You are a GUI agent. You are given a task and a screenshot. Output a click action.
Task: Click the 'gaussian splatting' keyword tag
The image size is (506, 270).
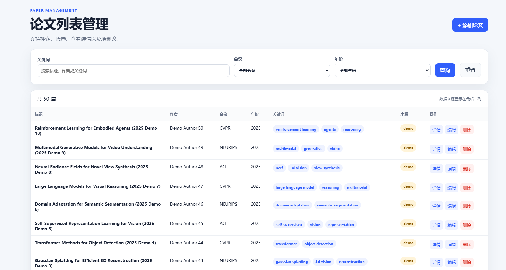tap(292, 262)
